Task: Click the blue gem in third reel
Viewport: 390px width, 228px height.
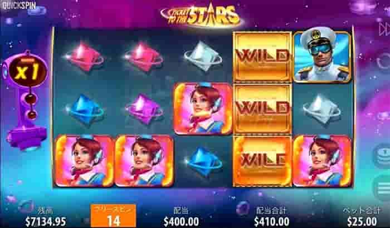Action: coord(203,161)
